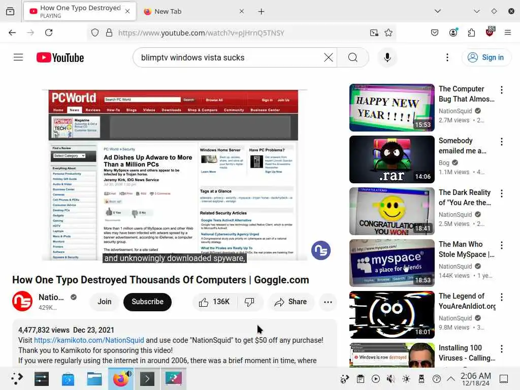The image size is (520, 390).
Task: Join the channel membership
Action: coord(105,302)
